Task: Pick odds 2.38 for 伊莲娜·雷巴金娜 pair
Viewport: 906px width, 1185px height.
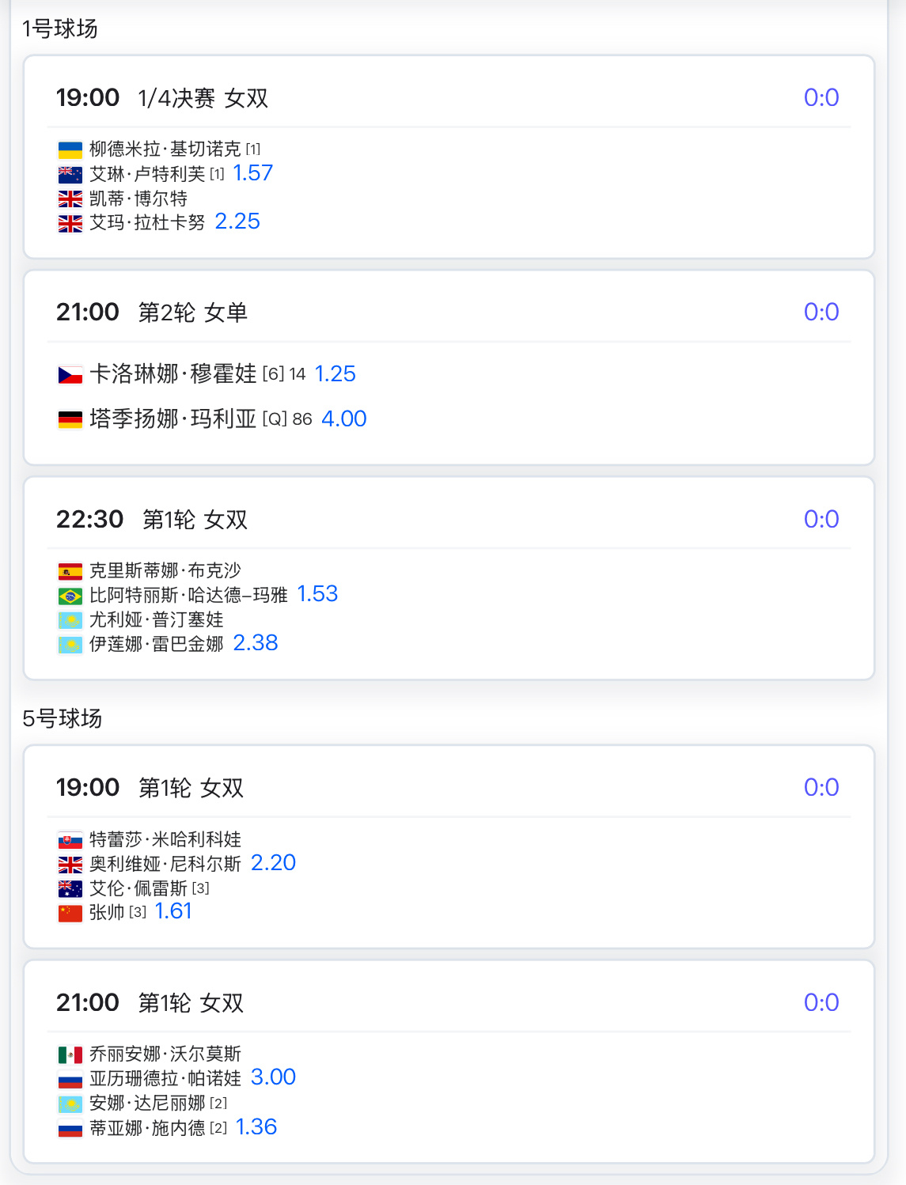Action: pos(256,643)
